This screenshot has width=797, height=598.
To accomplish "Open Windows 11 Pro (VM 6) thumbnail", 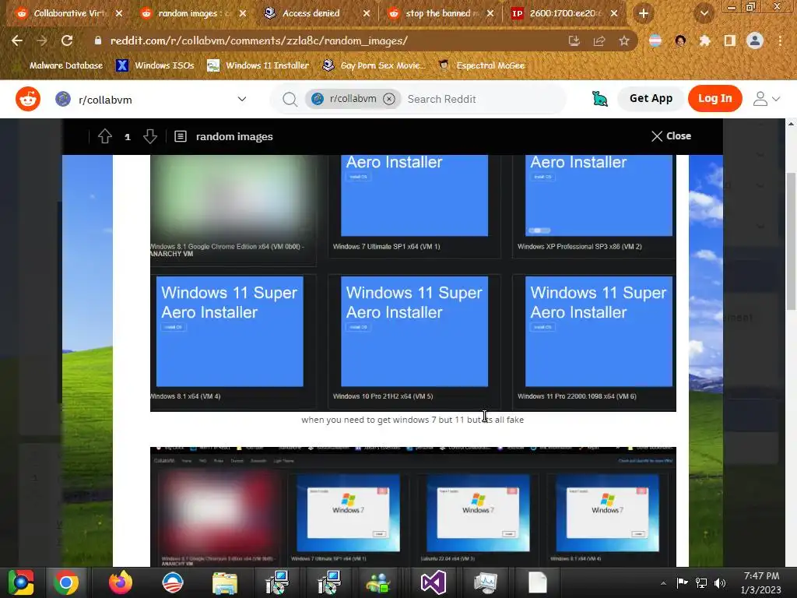I will (599, 331).
